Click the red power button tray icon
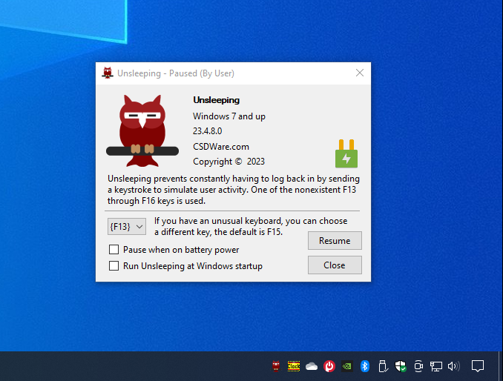503x381 pixels. [329, 366]
